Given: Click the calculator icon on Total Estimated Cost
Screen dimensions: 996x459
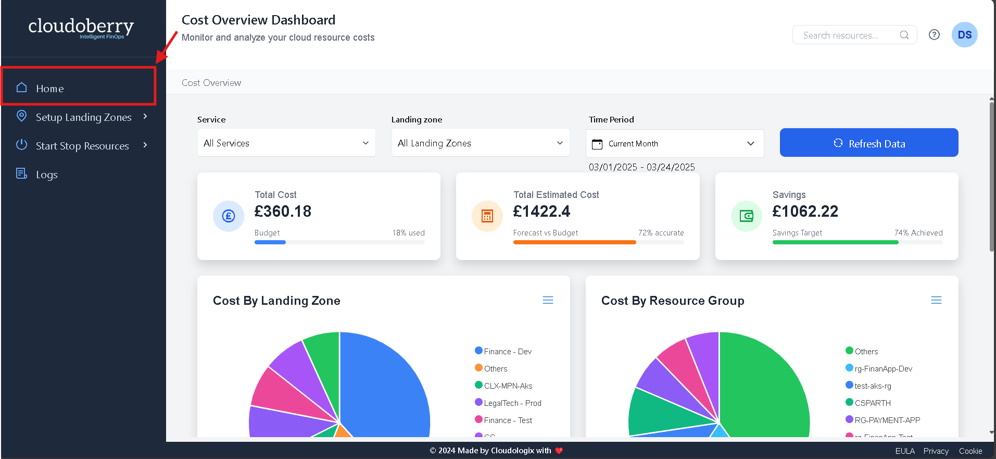Looking at the screenshot, I should coord(487,216).
